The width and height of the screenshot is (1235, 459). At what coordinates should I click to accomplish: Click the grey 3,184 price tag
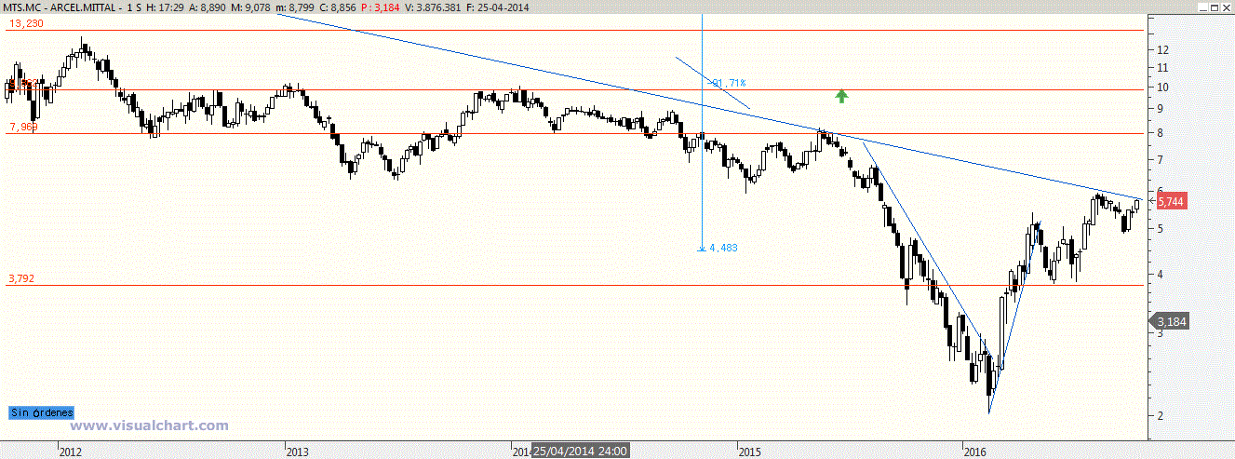[x=1170, y=322]
